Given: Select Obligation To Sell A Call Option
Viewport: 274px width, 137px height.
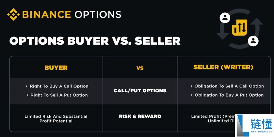Looking at the screenshot, I should click(229, 86).
